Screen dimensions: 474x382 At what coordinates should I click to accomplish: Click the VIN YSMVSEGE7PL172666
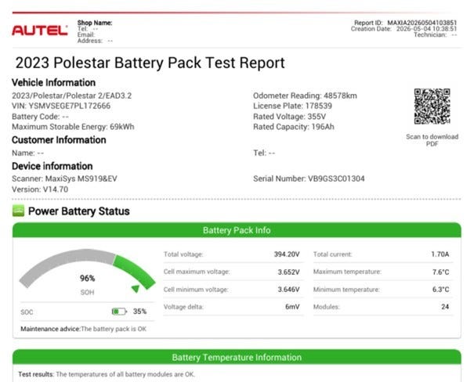click(61, 106)
